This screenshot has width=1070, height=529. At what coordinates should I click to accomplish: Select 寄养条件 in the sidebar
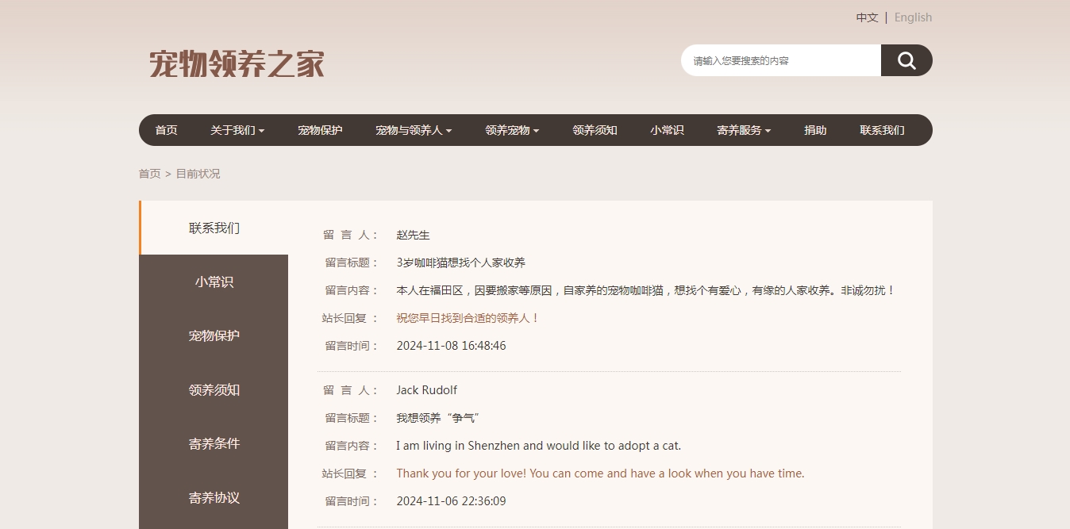(214, 443)
